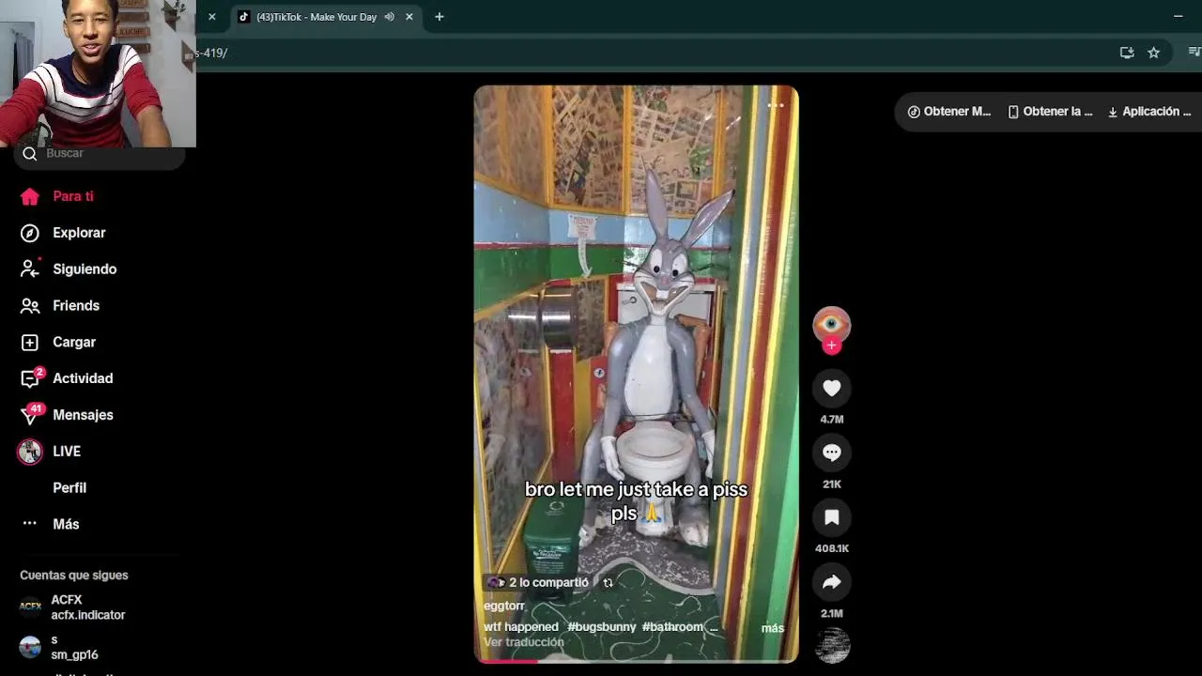Click the Buscar search field

point(101,153)
